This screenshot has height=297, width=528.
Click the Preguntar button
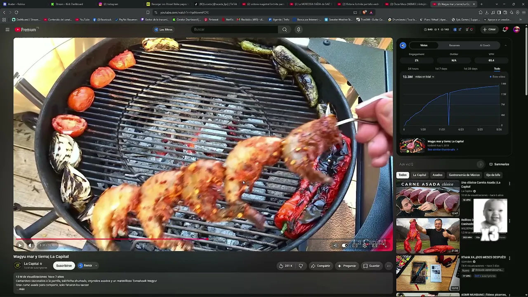pos(347,266)
